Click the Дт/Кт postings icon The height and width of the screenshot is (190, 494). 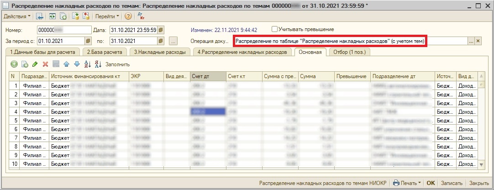click(140, 16)
